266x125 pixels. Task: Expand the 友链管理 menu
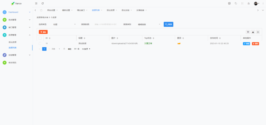(x=30, y=55)
